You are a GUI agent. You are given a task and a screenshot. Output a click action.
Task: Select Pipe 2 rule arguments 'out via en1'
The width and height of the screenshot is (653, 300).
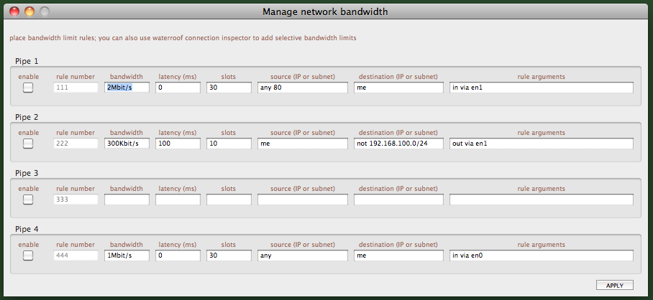coord(541,144)
